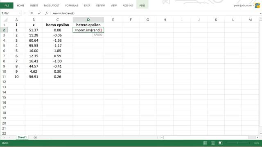Click cell containing 4.62

[34, 71]
